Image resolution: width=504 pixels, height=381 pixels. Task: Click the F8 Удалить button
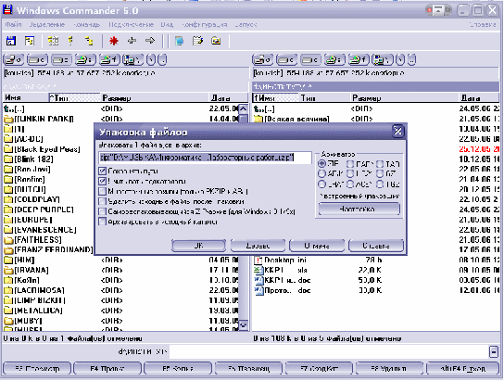(x=389, y=368)
